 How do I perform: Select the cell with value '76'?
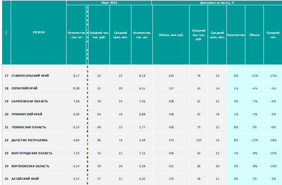199,76
